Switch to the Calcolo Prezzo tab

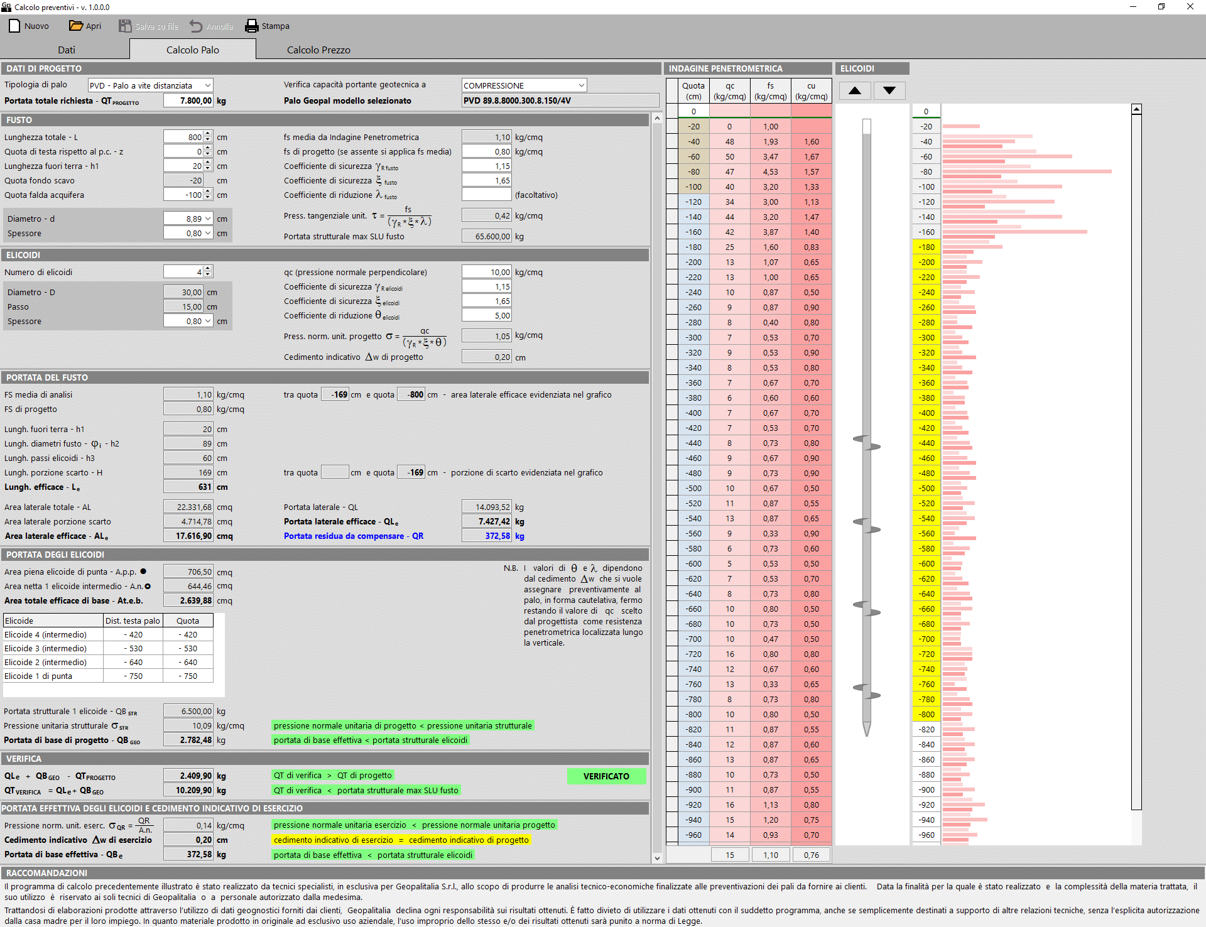coord(318,50)
